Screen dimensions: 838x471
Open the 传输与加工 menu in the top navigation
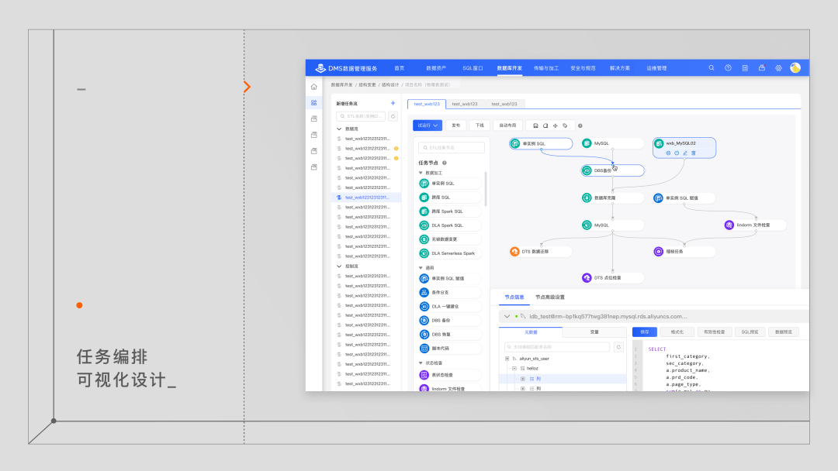click(546, 68)
